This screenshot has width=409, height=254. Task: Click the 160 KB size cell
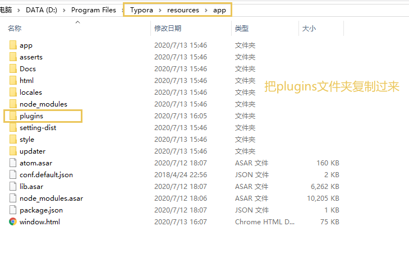click(x=328, y=163)
